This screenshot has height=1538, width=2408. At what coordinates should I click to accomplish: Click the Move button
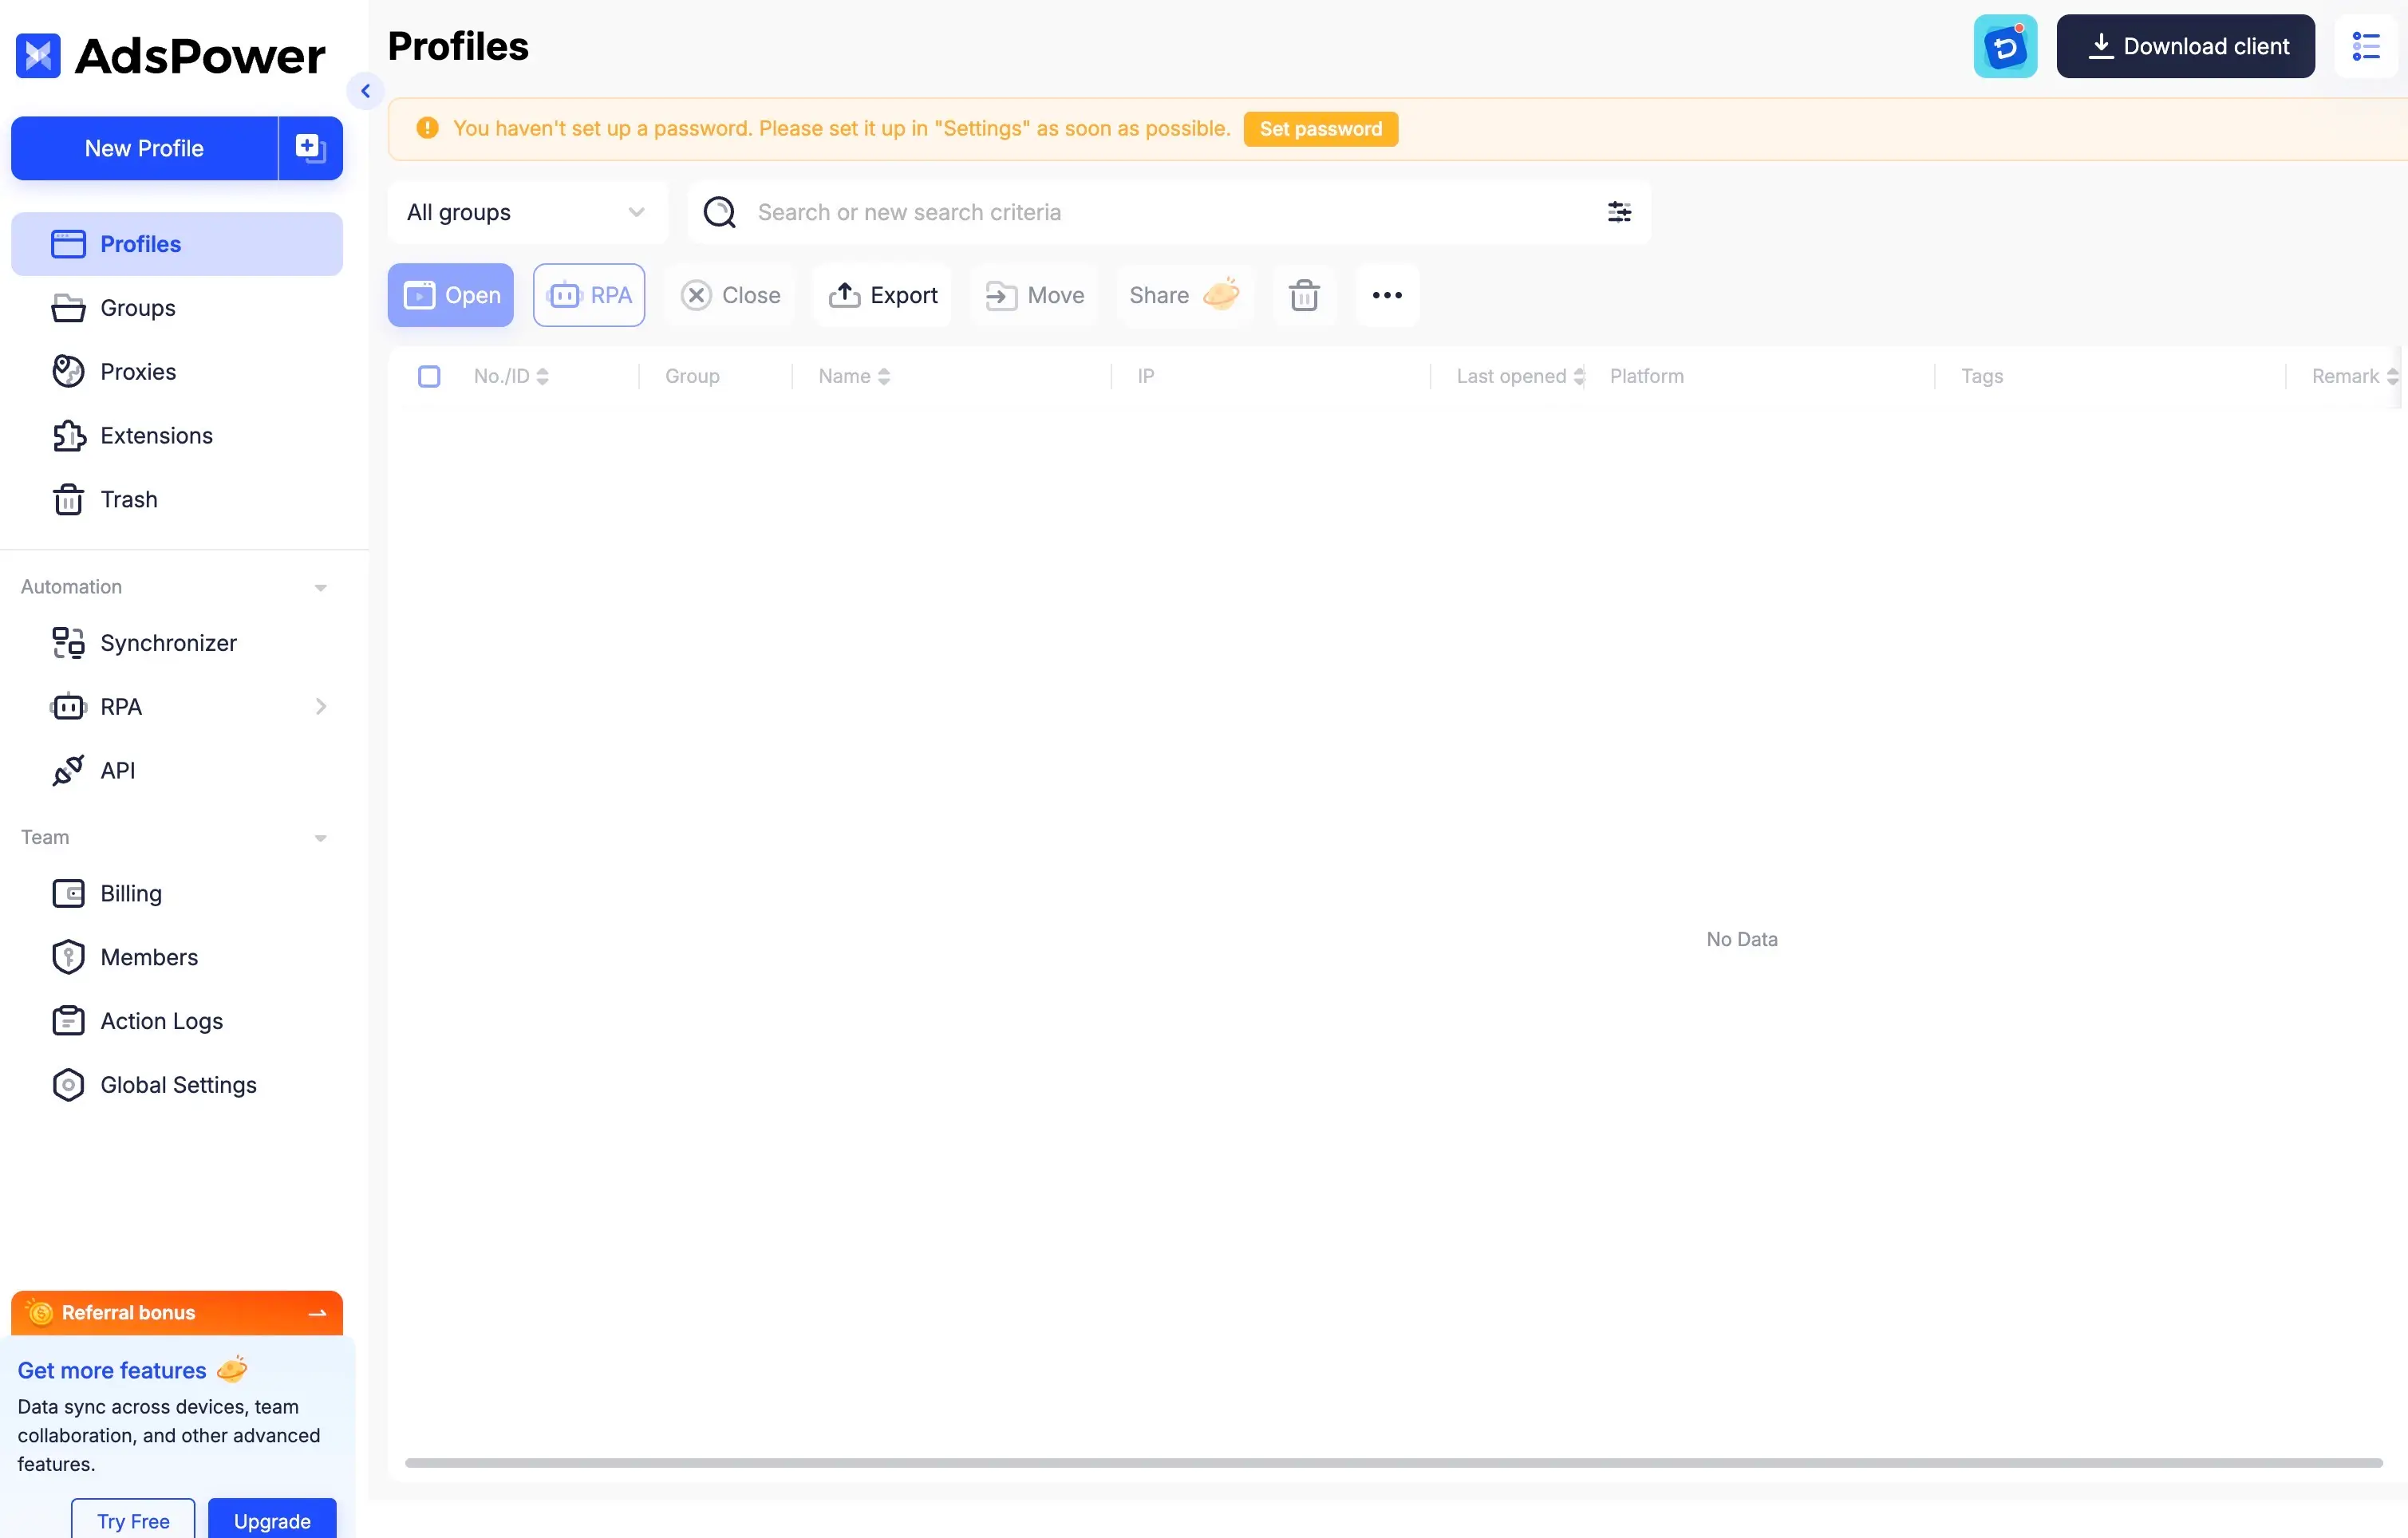click(x=1035, y=295)
